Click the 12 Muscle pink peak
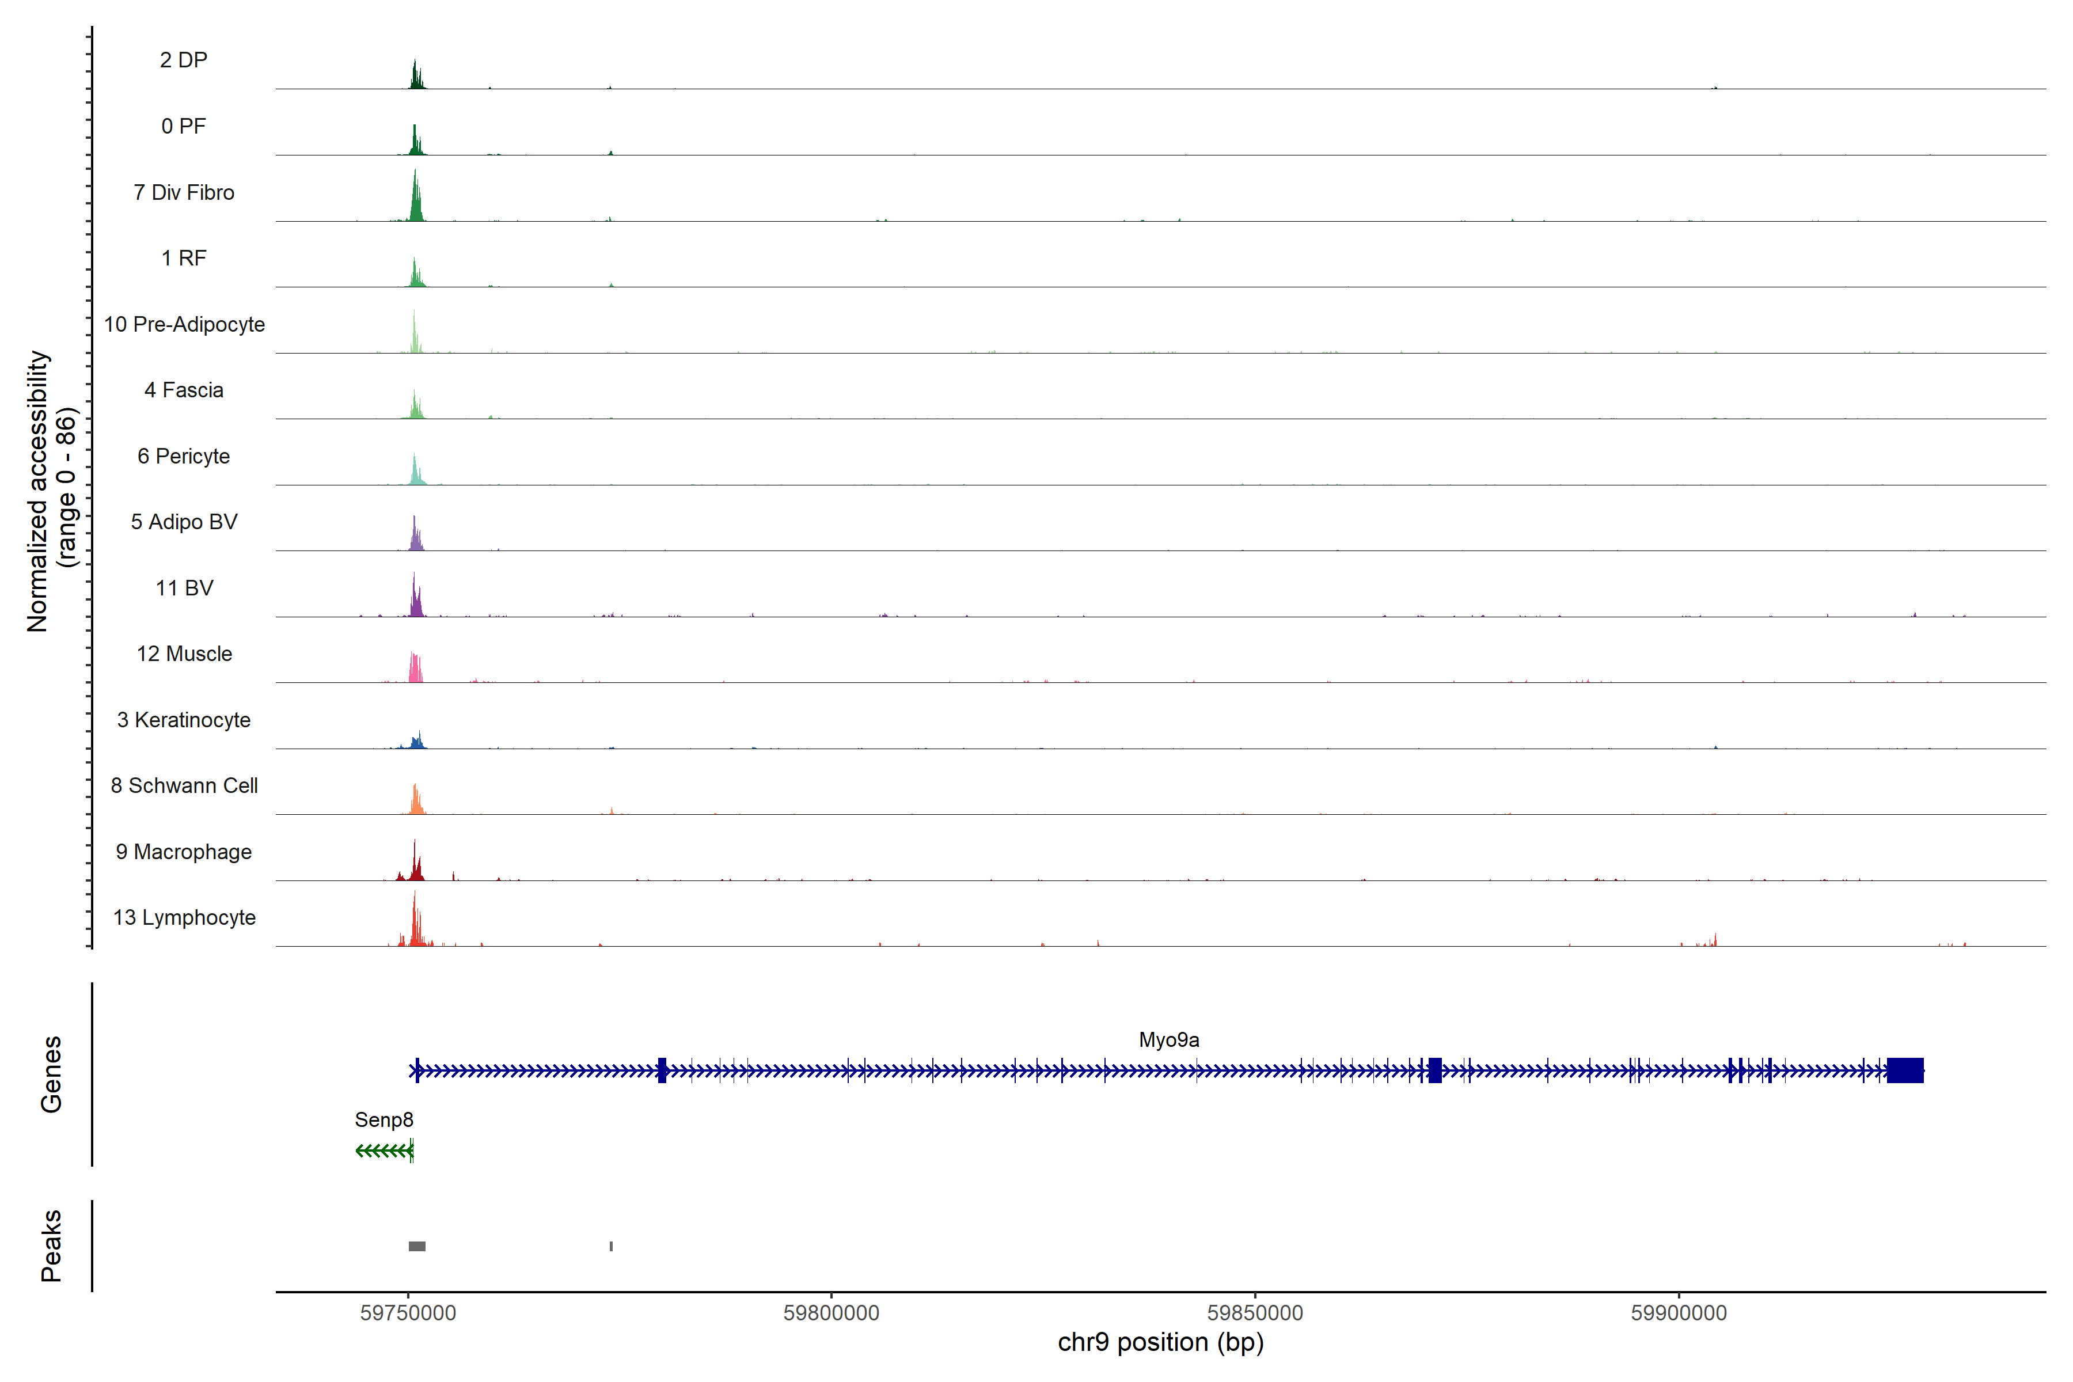2073x1382 pixels. click(x=415, y=669)
